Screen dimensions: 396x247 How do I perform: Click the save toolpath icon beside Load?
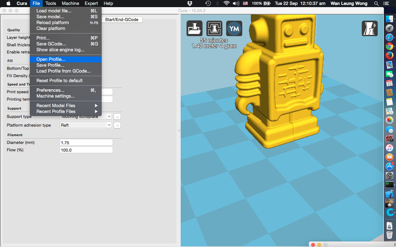point(214,28)
